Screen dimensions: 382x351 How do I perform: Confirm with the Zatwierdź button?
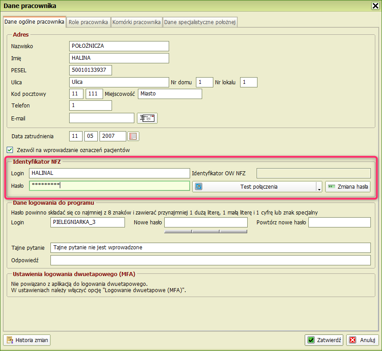point(324,340)
